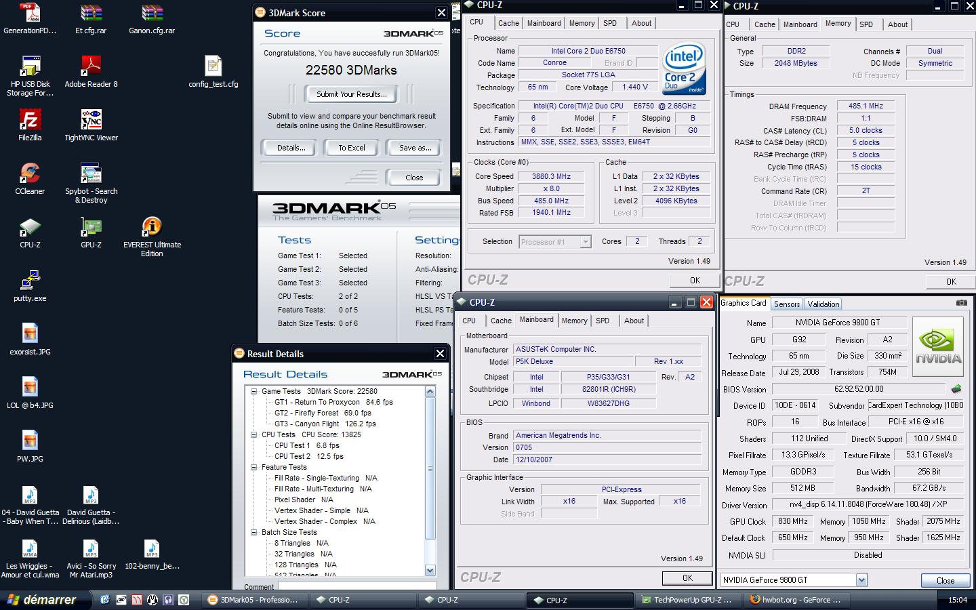976x610 pixels.
Task: Open About tab in CPU-Z processor window
Action: pos(642,23)
